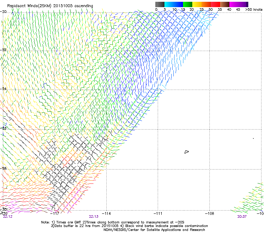Click the '22:12' swath time label

point(8,217)
